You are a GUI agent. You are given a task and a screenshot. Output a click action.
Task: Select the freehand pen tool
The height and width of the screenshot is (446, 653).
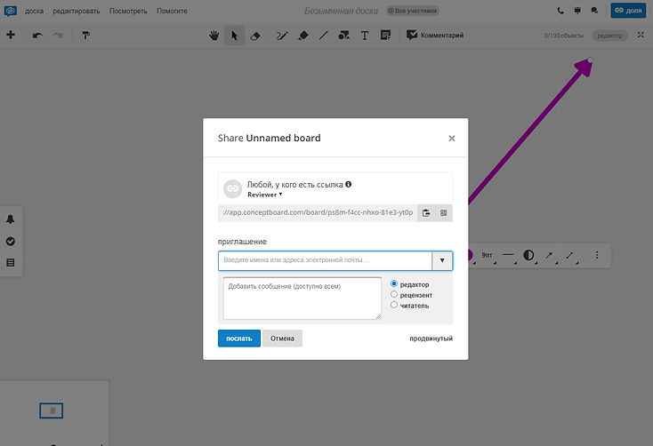(282, 36)
